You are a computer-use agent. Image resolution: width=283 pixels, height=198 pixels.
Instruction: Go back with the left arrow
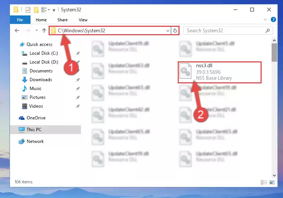(x=17, y=30)
